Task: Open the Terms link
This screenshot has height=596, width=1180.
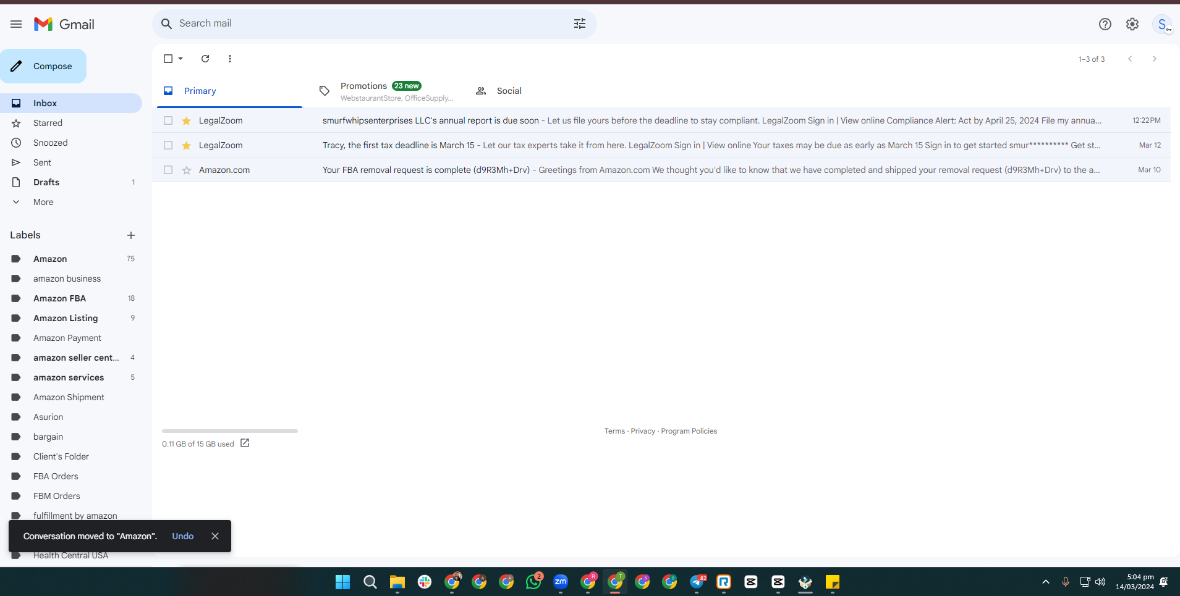Action: pyautogui.click(x=614, y=431)
